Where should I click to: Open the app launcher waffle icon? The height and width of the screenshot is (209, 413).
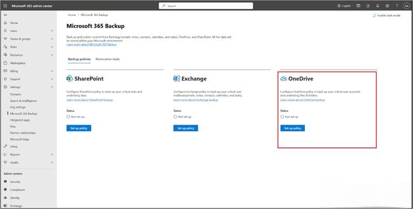click(x=5, y=6)
